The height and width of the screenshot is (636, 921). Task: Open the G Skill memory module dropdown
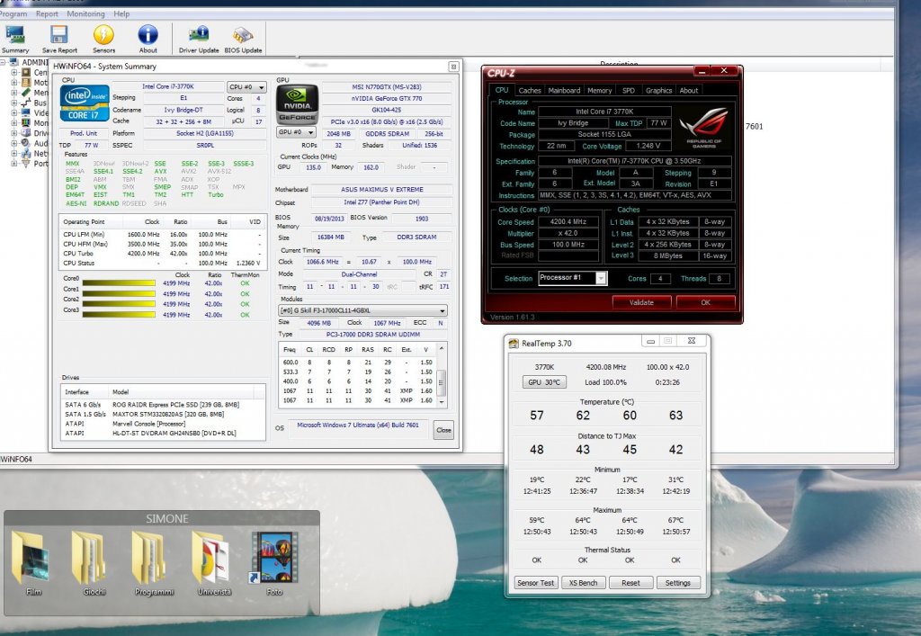362,310
